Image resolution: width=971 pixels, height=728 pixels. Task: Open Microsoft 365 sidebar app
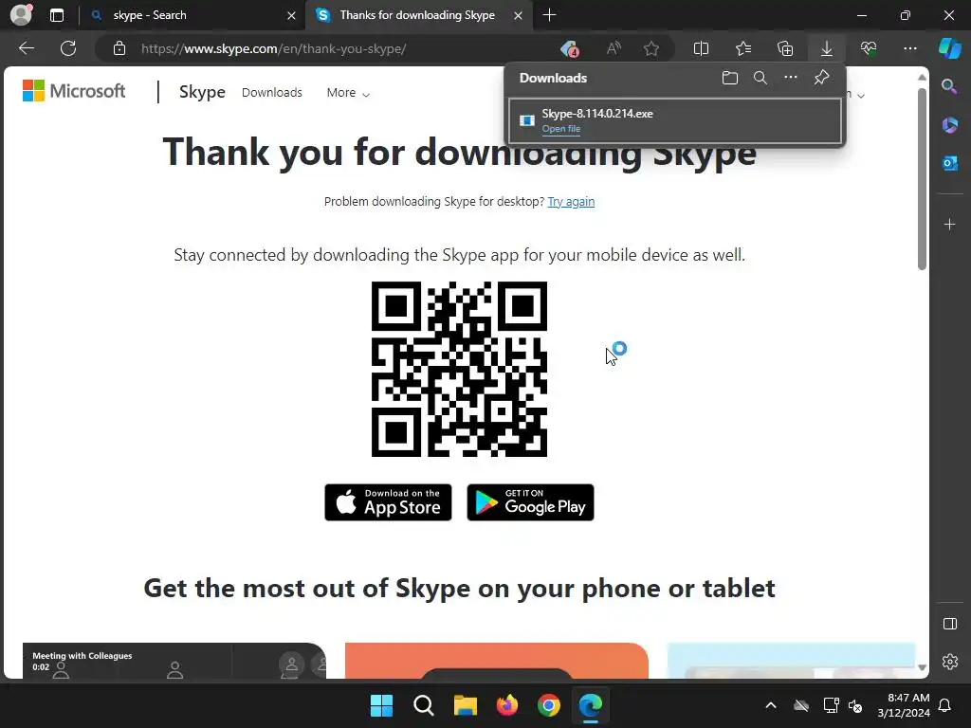coord(949,125)
